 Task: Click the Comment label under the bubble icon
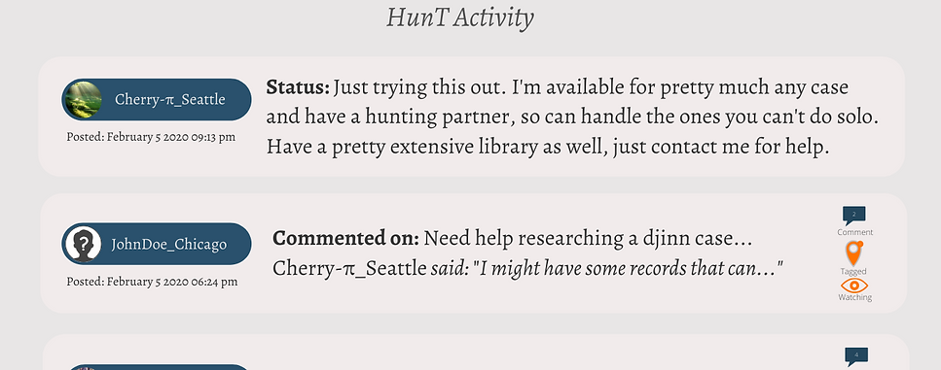pyautogui.click(x=855, y=232)
